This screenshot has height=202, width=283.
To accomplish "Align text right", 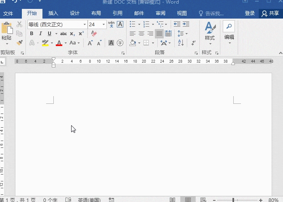I will [150, 34].
